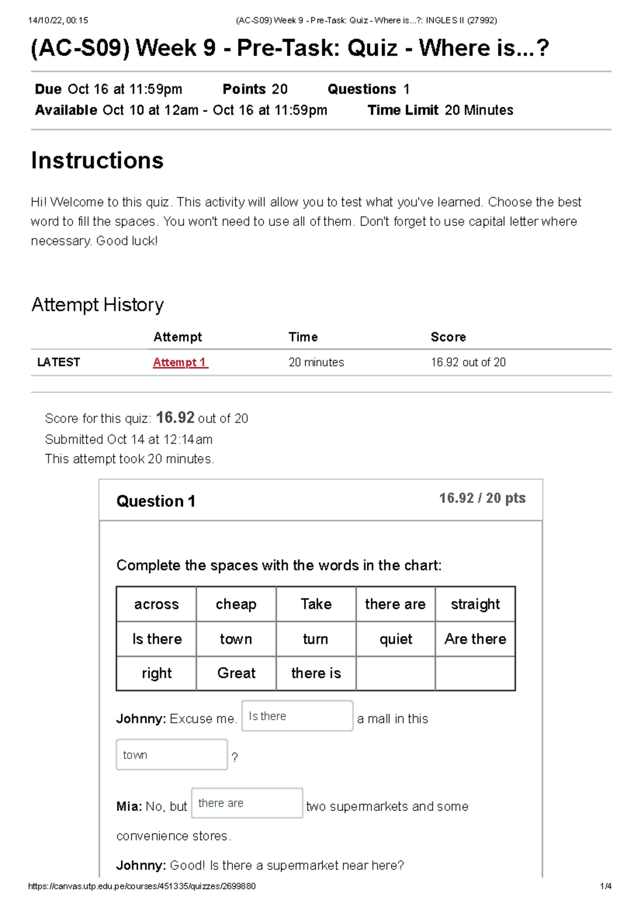
Task: Select the 'straight' cell in word chart
Action: click(475, 604)
